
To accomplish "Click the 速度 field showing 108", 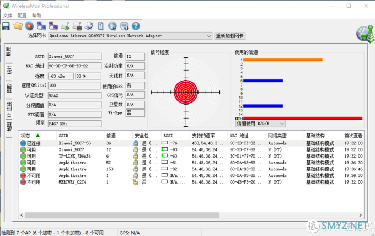I will coord(74,85).
